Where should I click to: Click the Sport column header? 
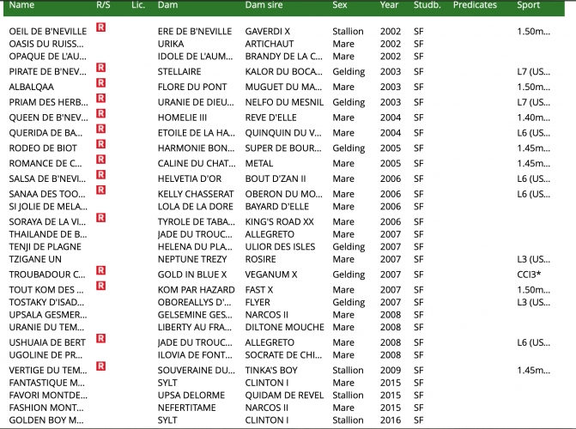529,5
